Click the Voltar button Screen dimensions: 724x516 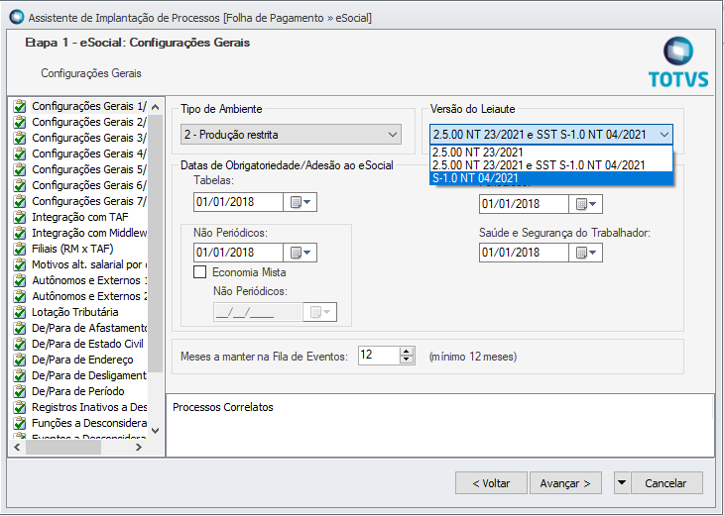coord(491,483)
